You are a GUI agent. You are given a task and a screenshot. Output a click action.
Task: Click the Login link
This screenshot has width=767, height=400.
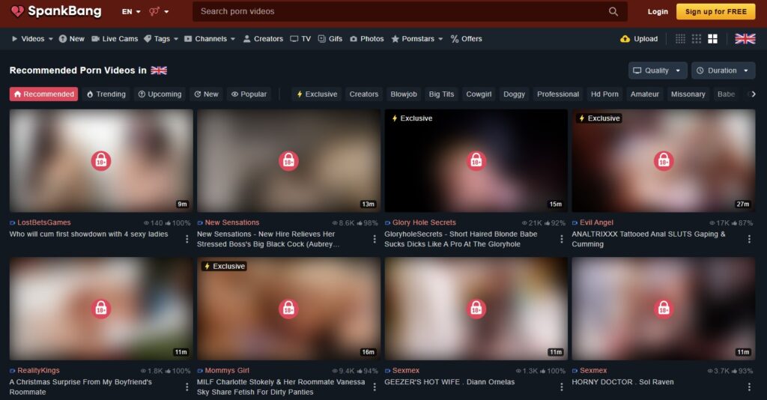point(658,11)
